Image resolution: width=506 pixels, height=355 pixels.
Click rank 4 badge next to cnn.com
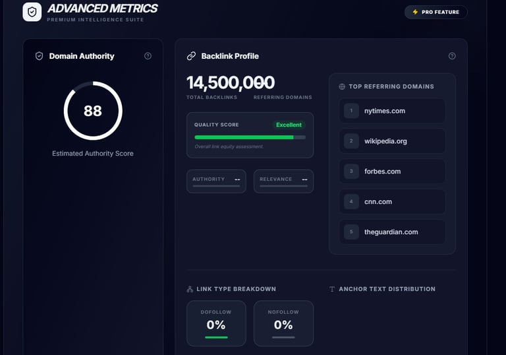pos(351,201)
